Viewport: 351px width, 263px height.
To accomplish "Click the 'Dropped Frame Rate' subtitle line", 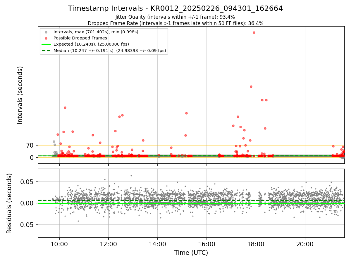I will pyautogui.click(x=175, y=23).
